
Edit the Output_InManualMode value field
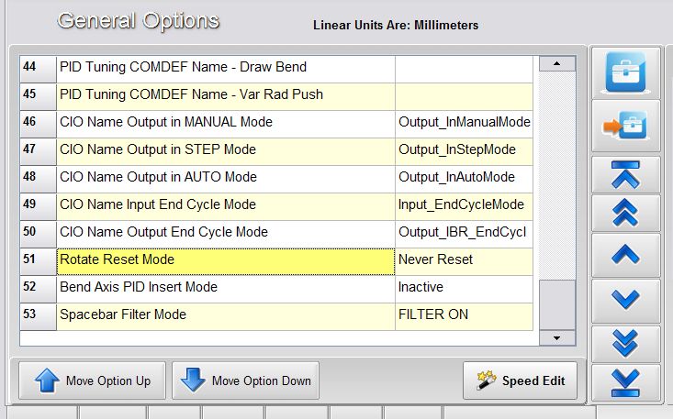click(464, 123)
